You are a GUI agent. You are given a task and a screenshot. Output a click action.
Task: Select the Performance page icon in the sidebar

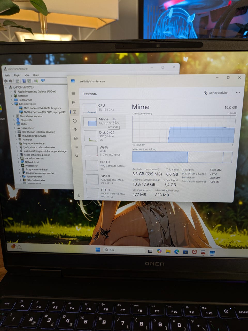(74, 112)
